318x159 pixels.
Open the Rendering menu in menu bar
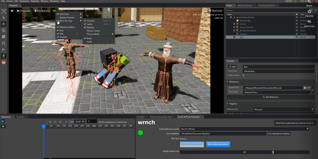[54, 1]
